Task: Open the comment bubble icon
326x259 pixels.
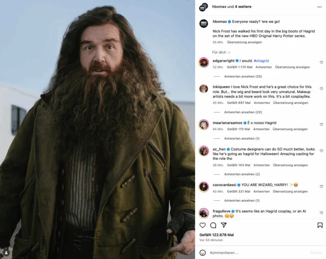Action: pyautogui.click(x=213, y=225)
